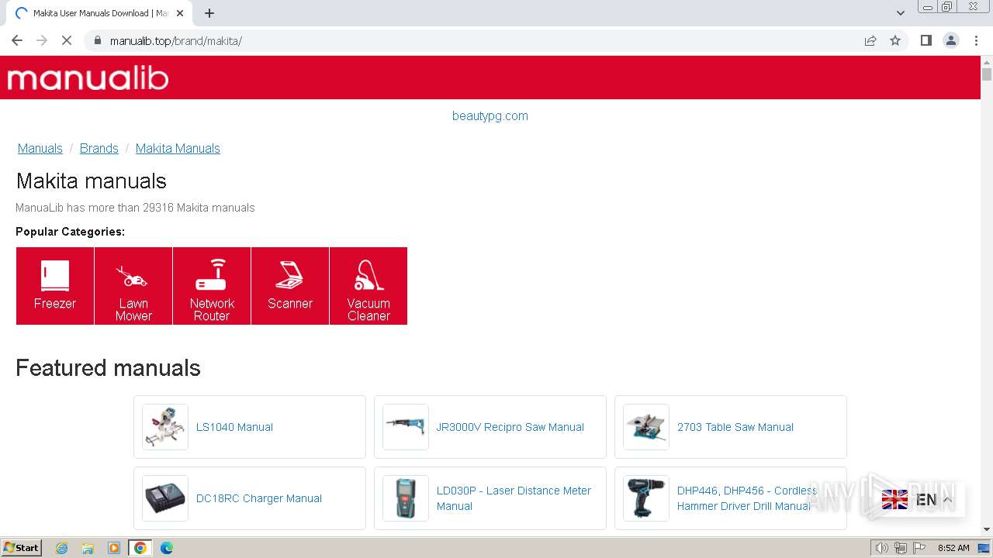Open the Vacuum Cleaner category tile

tap(368, 286)
